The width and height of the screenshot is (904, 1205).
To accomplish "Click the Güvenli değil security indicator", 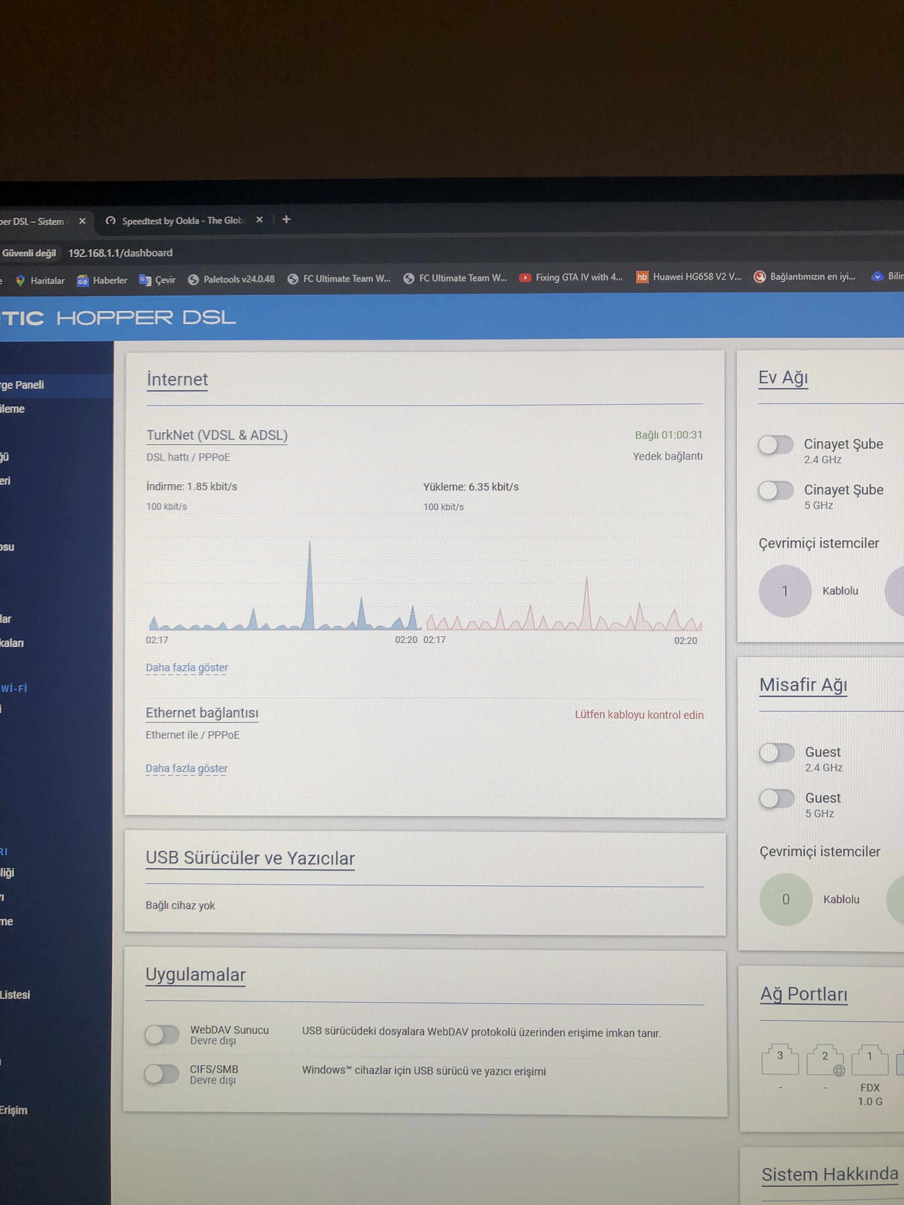I will point(29,253).
